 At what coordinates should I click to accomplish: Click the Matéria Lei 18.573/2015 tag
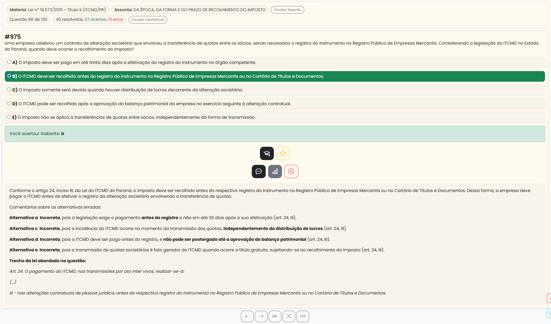click(57, 10)
